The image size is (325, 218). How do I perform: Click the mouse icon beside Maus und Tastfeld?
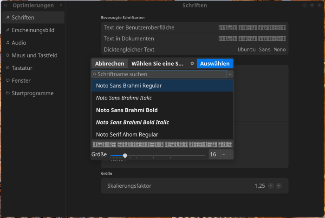pyautogui.click(x=8, y=55)
